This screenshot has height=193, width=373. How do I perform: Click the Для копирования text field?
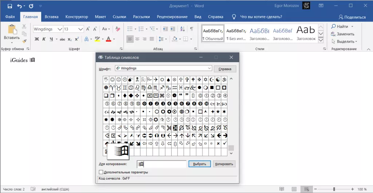tap(162, 164)
